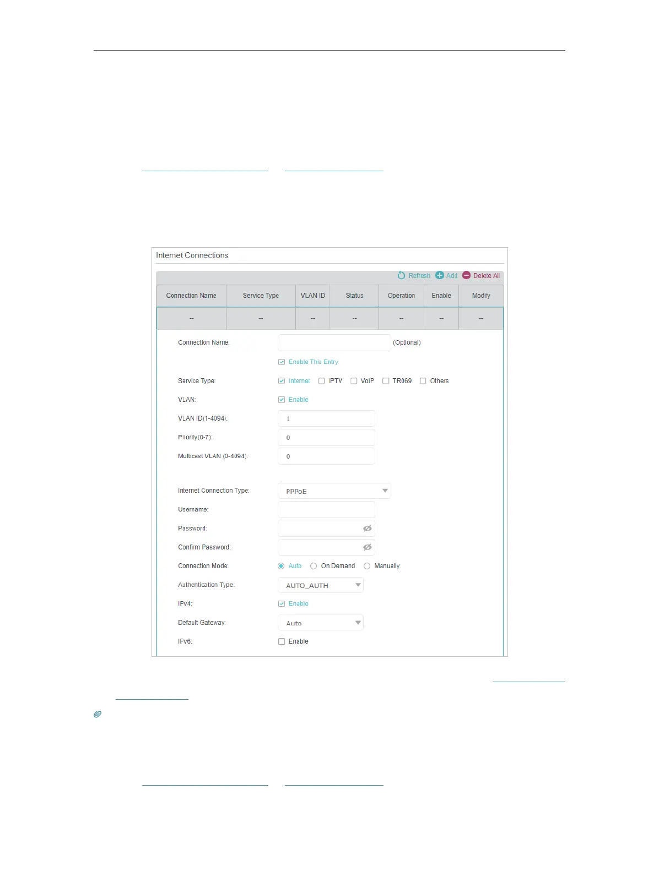Check the Others service type
Viewport: 659px width, 871px height.
click(x=423, y=381)
